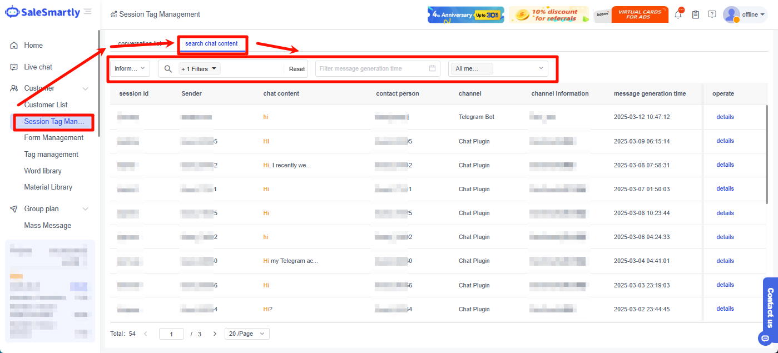The image size is (778, 353).
Task: Collapse sidebar using the hamburger menu icon
Action: tap(88, 12)
